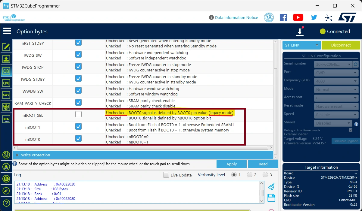This screenshot has width=362, height=211.
Task: Open the YouTube icon
Action: coord(298,17)
